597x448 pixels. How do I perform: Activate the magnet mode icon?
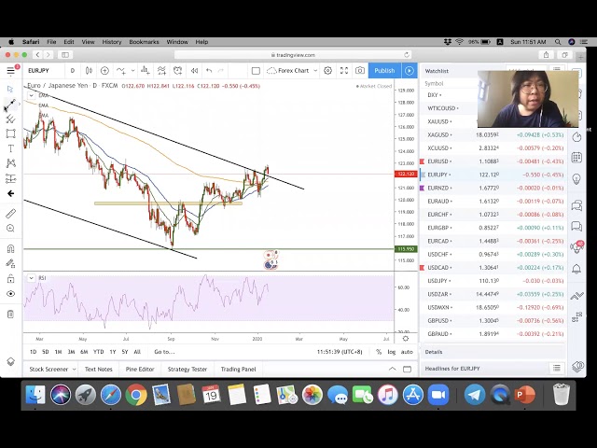pyautogui.click(x=10, y=248)
